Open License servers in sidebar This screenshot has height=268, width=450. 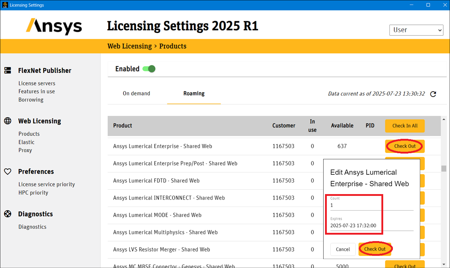point(37,83)
